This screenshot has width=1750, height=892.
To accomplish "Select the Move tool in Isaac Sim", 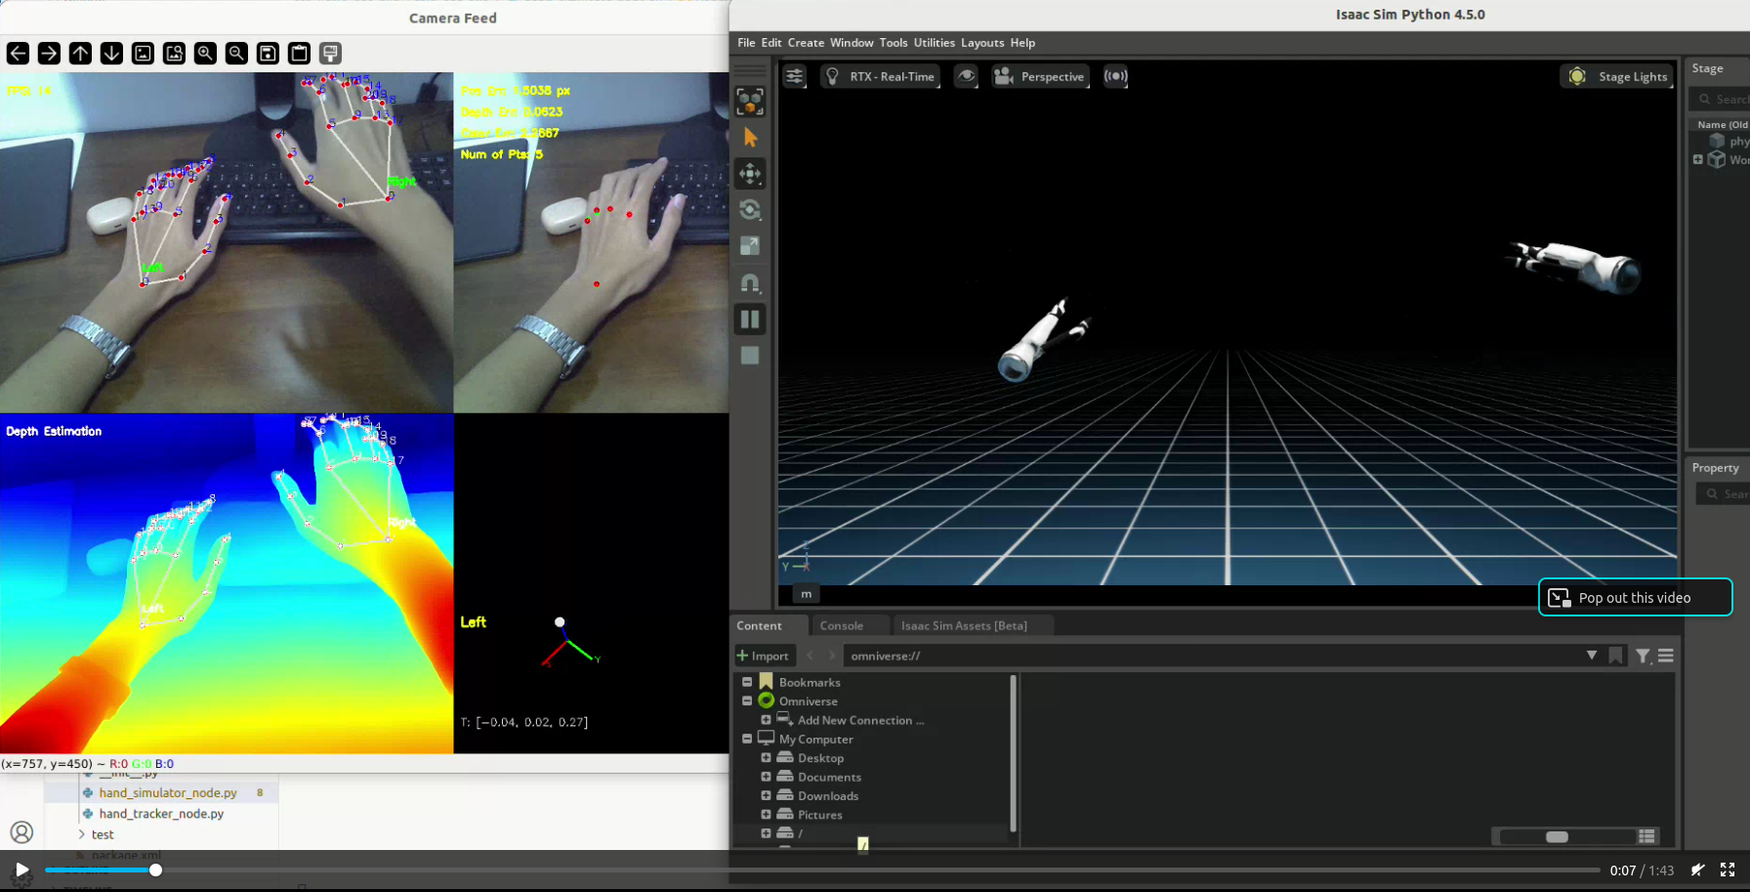I will pos(750,174).
